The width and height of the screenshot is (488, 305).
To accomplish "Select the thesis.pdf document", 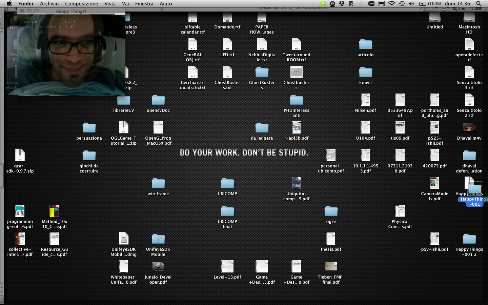I will point(331,239).
